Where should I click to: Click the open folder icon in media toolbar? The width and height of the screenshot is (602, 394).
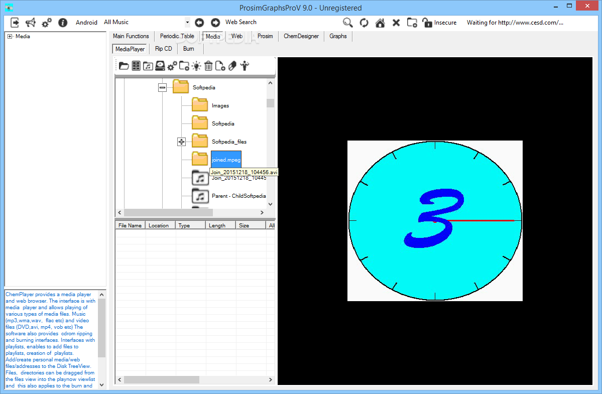tap(124, 66)
